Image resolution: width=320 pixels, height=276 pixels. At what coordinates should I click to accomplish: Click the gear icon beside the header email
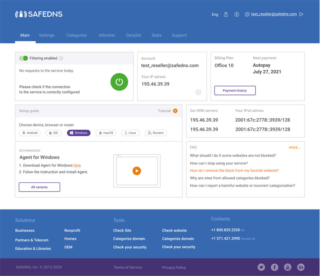(x=247, y=14)
